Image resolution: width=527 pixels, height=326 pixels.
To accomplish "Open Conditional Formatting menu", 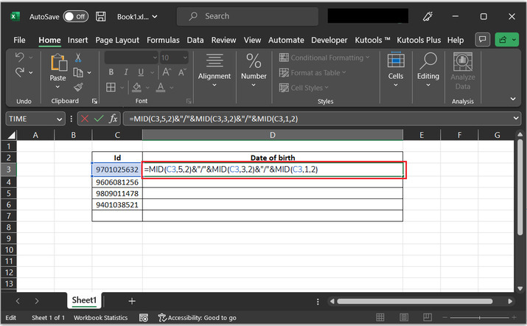I will pyautogui.click(x=324, y=58).
